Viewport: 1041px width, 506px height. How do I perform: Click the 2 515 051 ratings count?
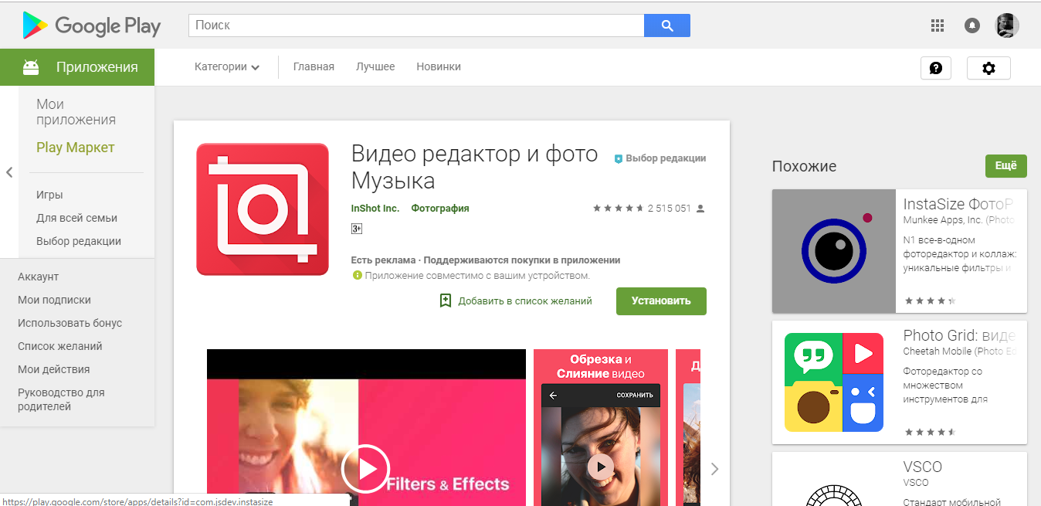click(669, 209)
